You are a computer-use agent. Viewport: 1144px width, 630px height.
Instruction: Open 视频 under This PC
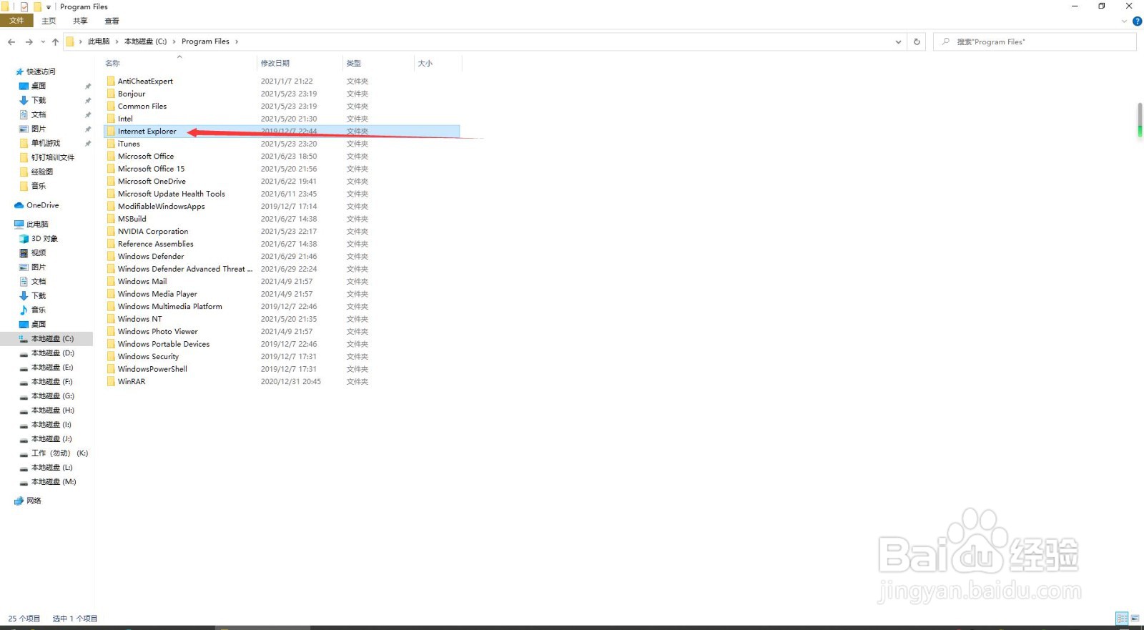click(x=38, y=252)
